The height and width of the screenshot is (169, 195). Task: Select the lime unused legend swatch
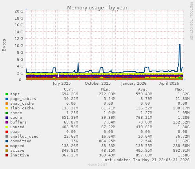(7, 127)
